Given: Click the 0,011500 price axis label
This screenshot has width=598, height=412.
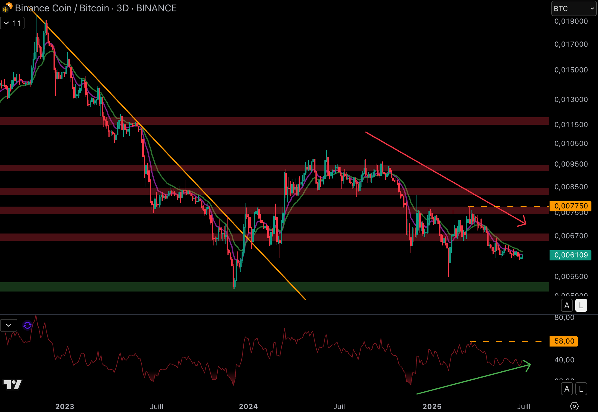Looking at the screenshot, I should [571, 125].
